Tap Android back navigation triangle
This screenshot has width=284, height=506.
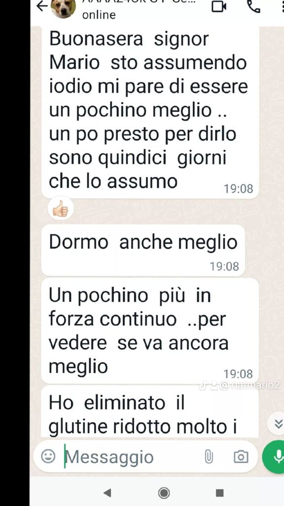pyautogui.click(x=107, y=493)
